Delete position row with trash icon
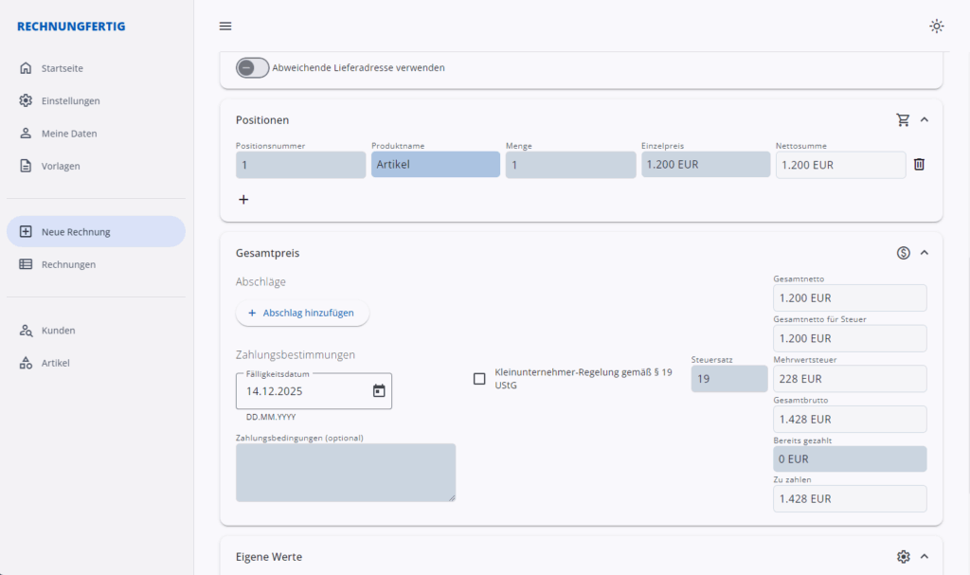 [x=919, y=165]
